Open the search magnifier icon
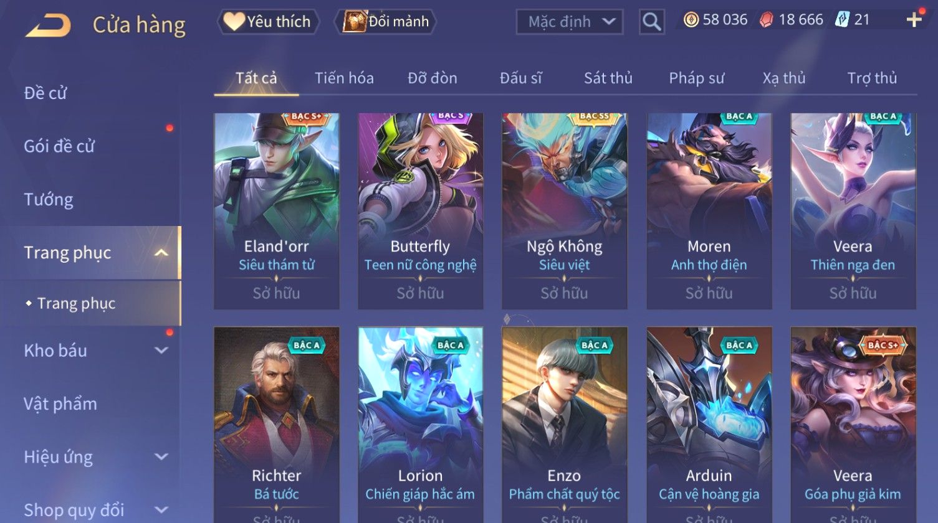The image size is (938, 523). [651, 22]
